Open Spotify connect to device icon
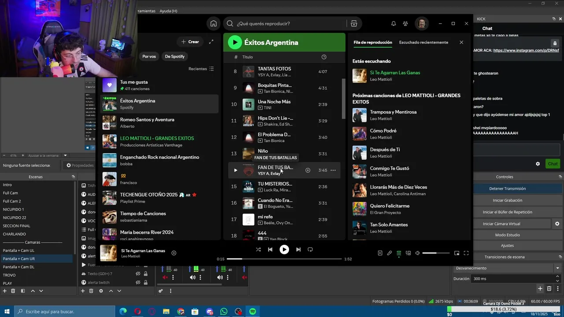Screen dimensions: 564x317 [408, 253]
